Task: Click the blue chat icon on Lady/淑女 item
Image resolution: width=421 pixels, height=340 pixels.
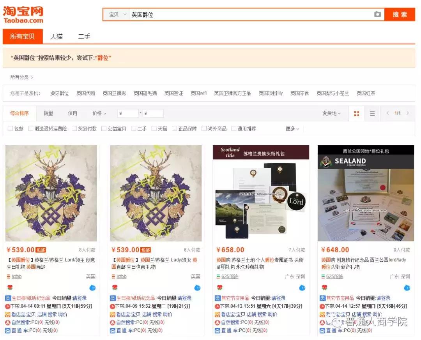Action: tap(197, 288)
